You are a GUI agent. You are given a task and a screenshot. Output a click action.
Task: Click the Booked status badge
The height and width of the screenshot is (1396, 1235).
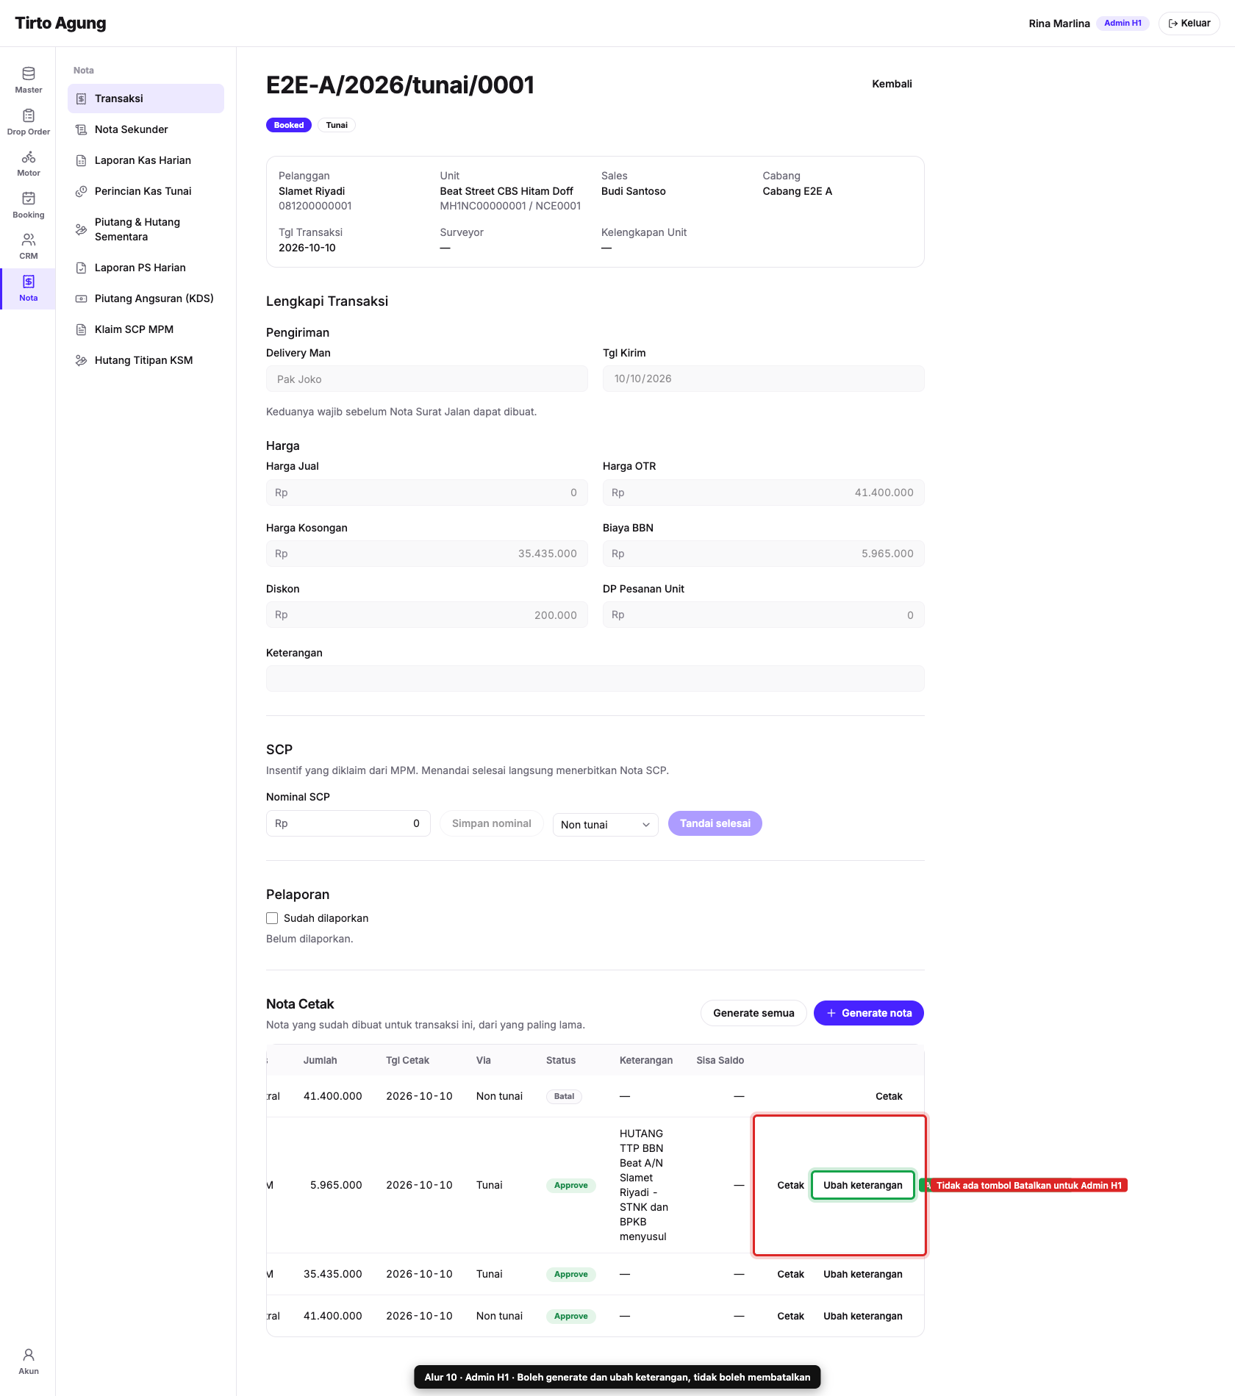[x=288, y=125]
